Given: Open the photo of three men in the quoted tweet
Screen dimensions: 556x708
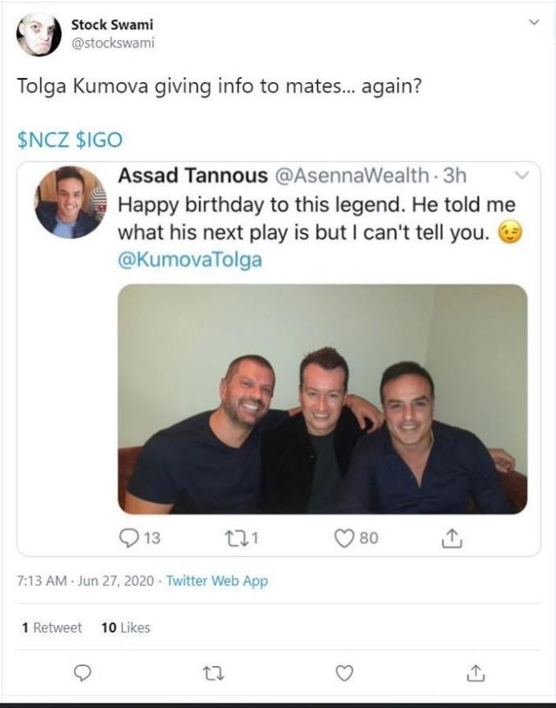Looking at the screenshot, I should [x=323, y=399].
